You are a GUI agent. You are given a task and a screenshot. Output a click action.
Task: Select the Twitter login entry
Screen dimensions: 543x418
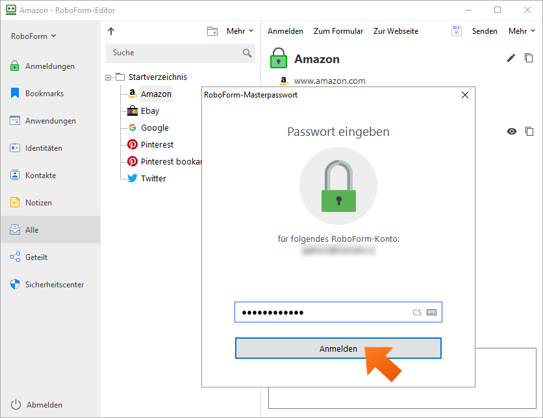(153, 178)
